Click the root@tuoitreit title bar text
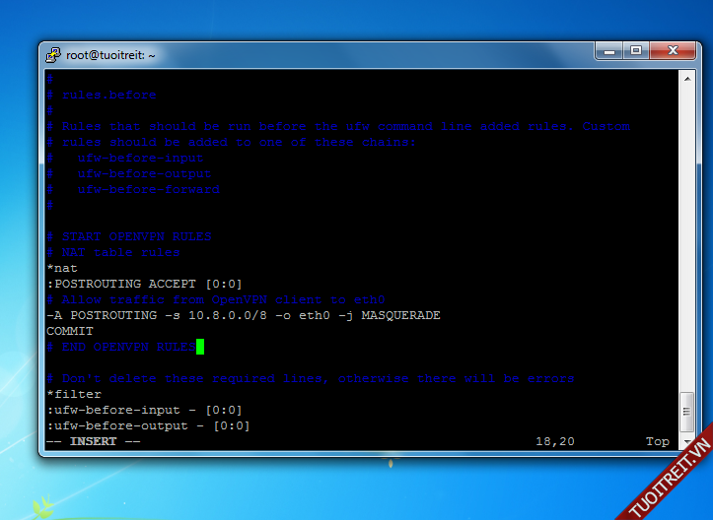 click(110, 55)
